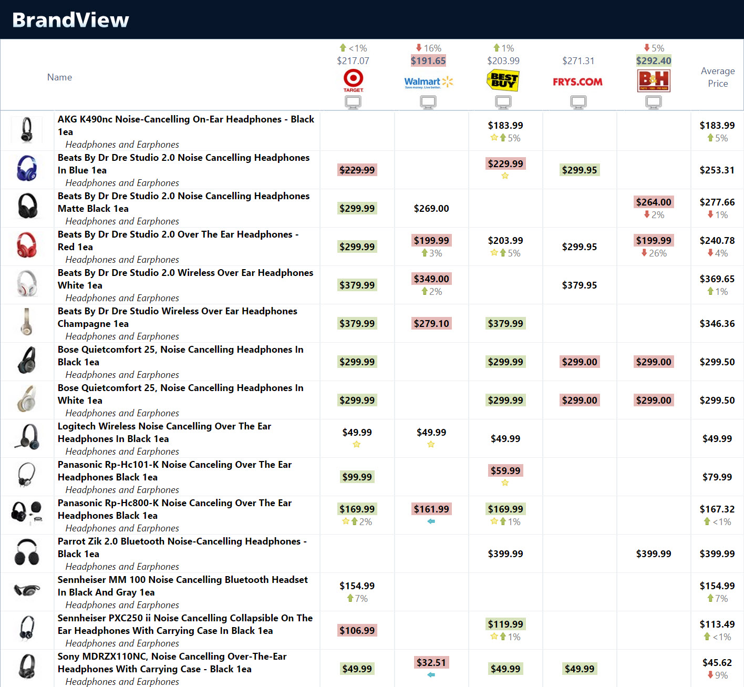This screenshot has width=744, height=687.
Task: Click $106.99 Target price for Sennheiser PXC250
Action: (357, 631)
